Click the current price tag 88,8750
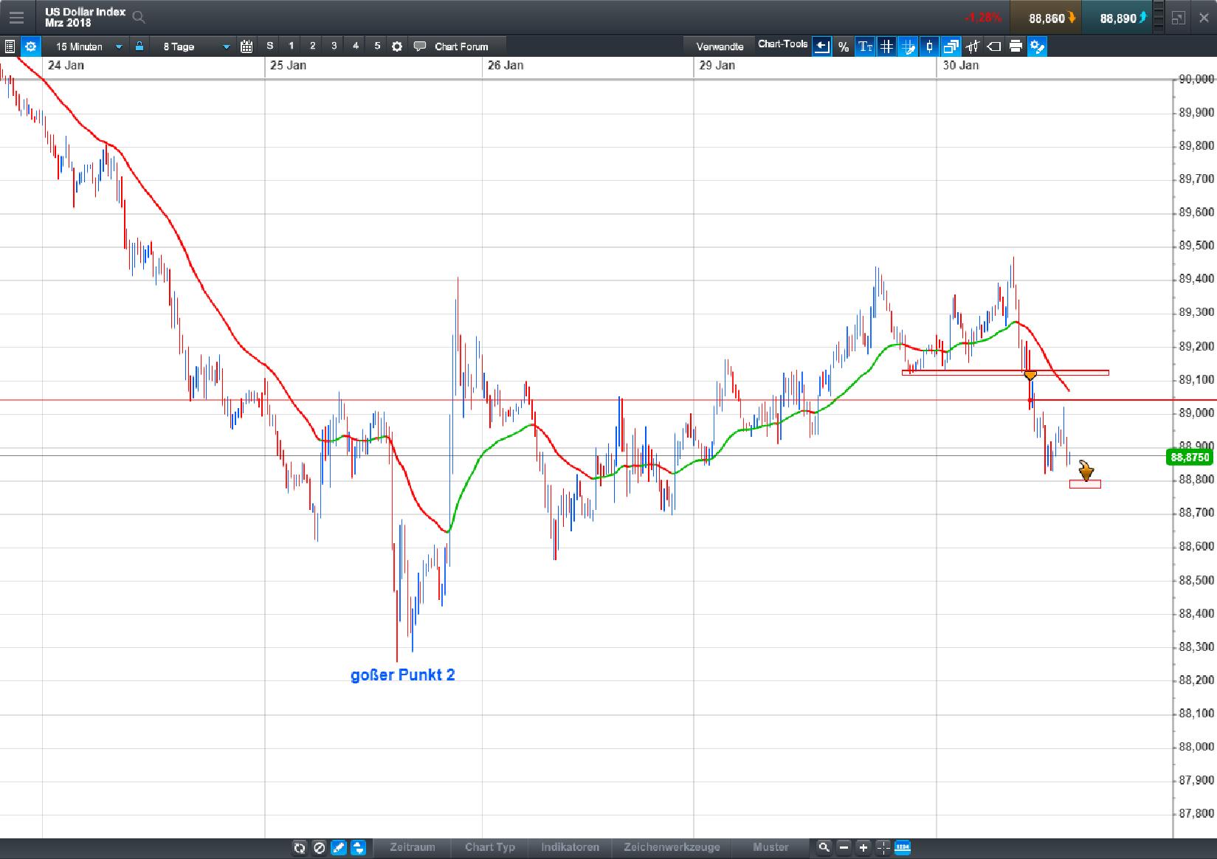The image size is (1217, 859). point(1190,458)
